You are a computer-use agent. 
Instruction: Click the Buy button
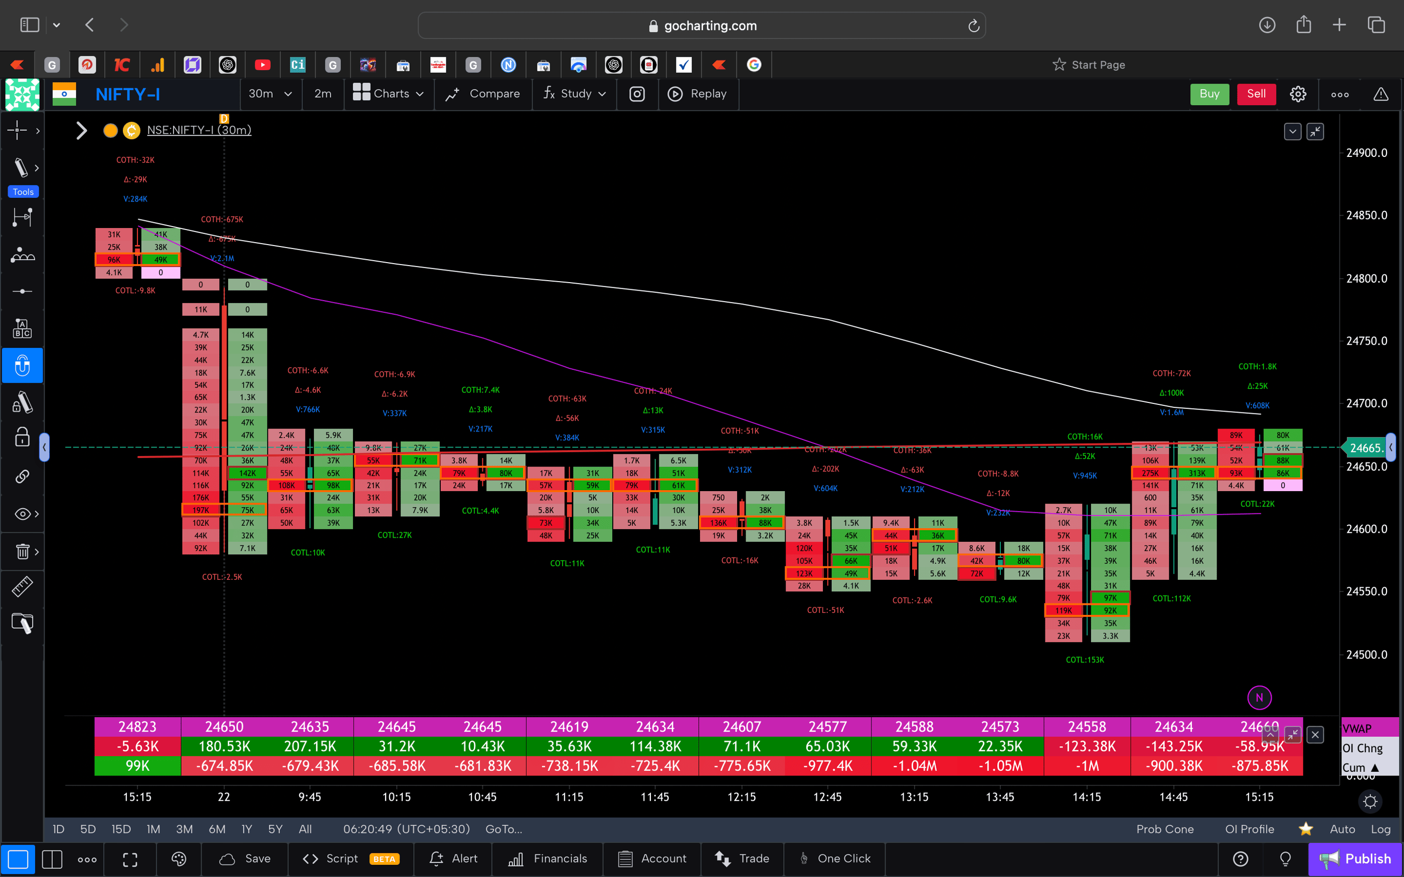tap(1209, 94)
